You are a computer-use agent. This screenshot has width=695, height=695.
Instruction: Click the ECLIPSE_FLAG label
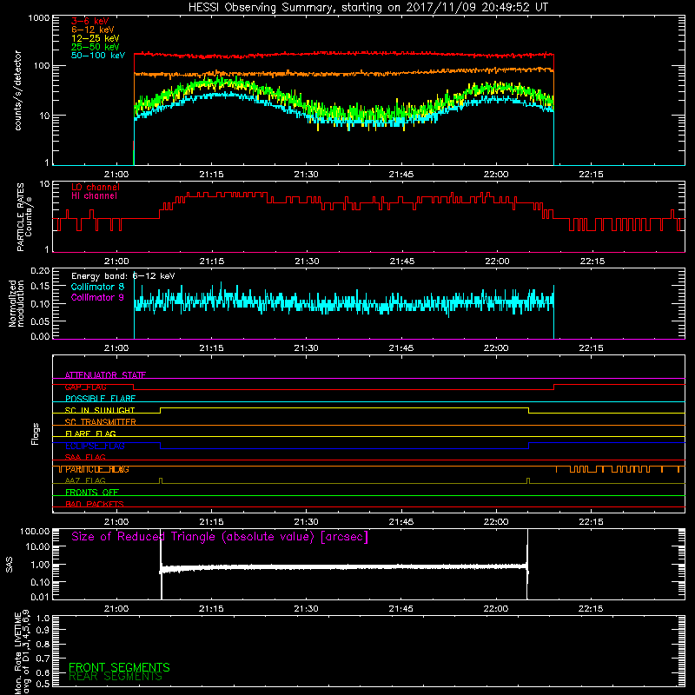click(95, 446)
